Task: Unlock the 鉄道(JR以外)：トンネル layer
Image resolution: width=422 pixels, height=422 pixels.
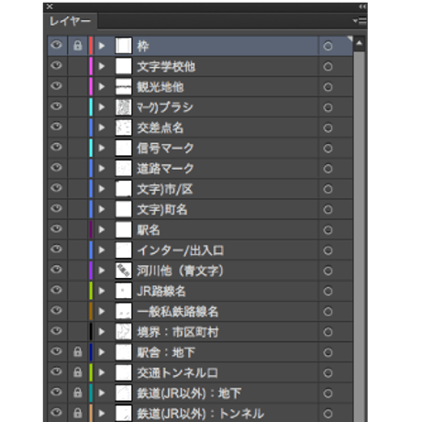Action: (x=78, y=413)
